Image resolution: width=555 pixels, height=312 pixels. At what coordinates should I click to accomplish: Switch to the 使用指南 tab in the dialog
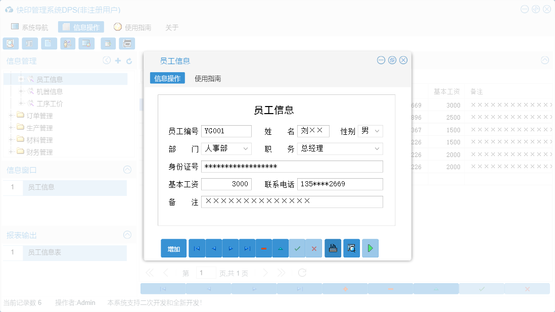click(x=208, y=78)
